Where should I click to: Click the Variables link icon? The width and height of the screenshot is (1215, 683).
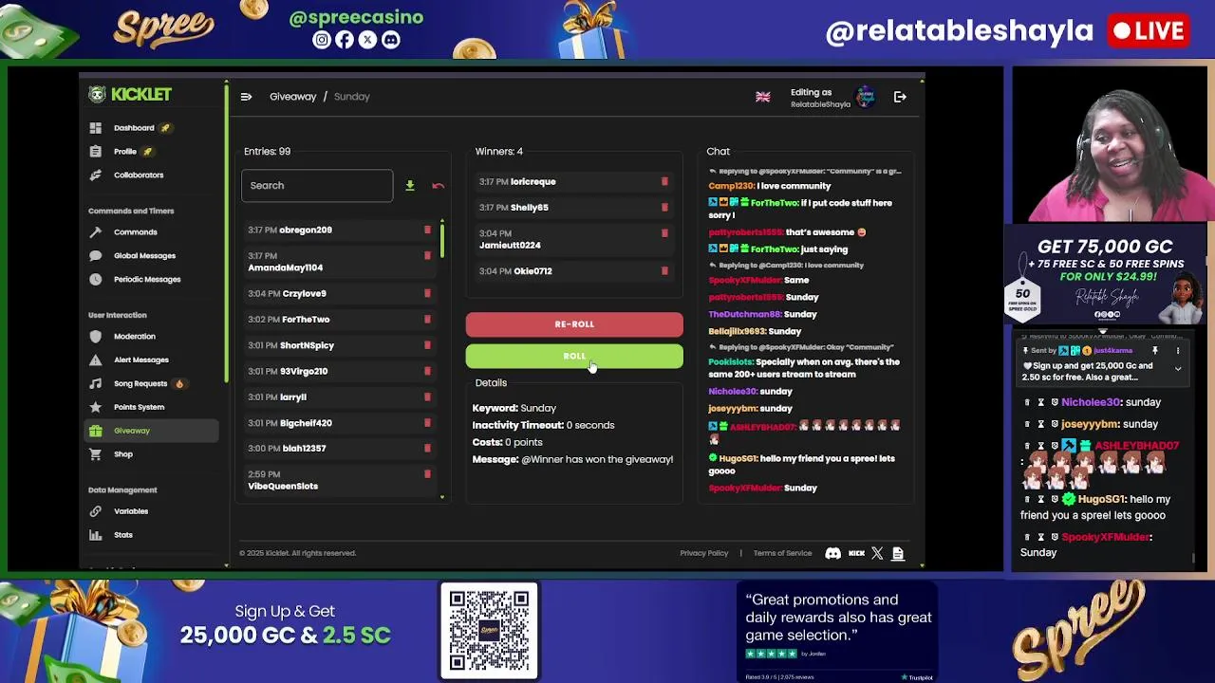pos(95,511)
